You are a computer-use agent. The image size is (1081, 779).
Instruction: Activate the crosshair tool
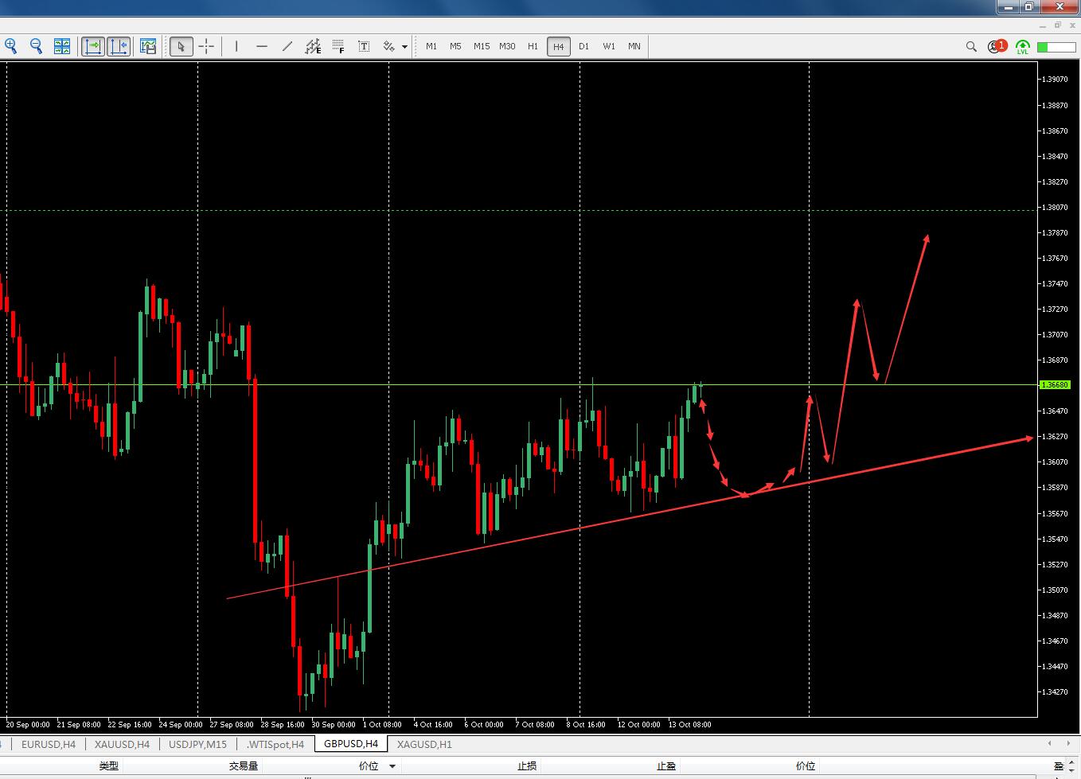206,46
